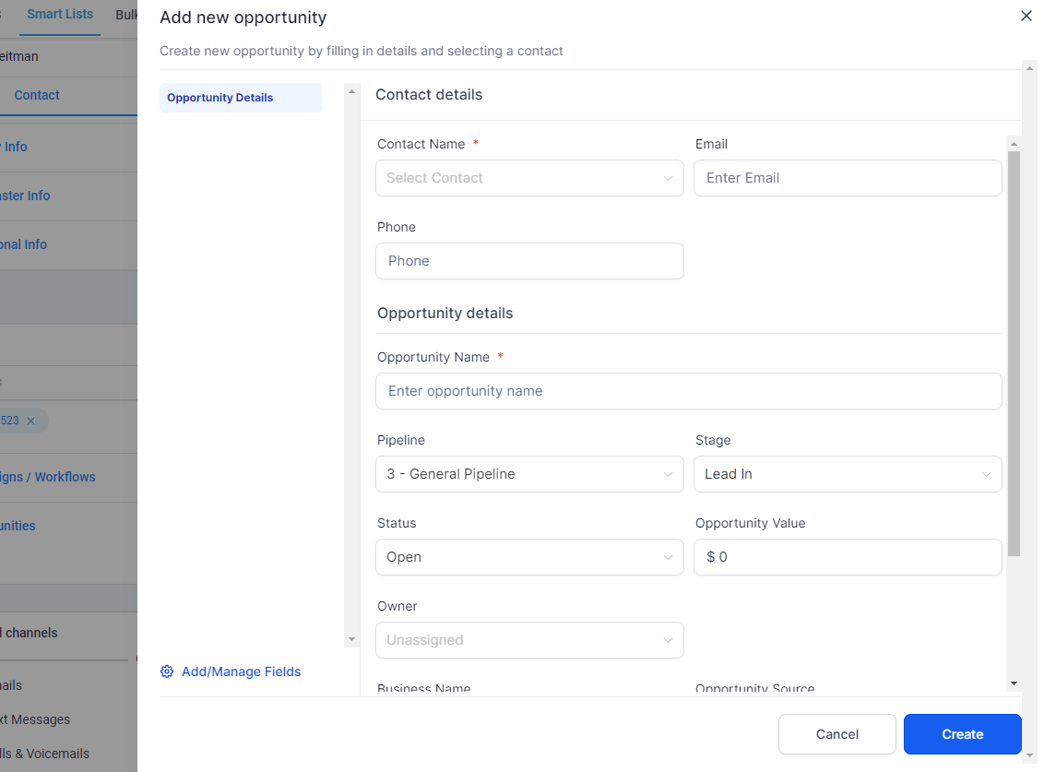Image resolution: width=1044 pixels, height=772 pixels.
Task: Click the Campaigns / Workflows sidebar link
Action: point(48,477)
